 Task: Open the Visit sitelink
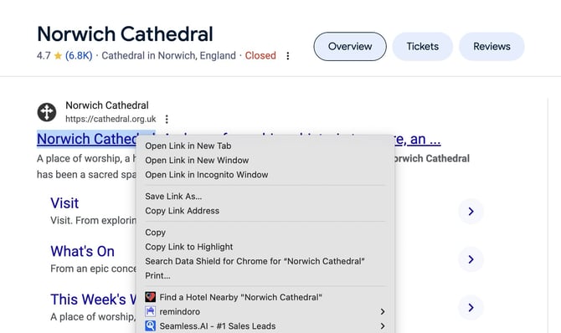(x=64, y=203)
